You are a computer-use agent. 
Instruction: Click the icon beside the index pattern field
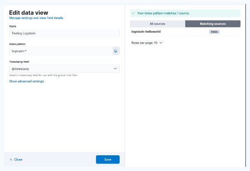(116, 51)
